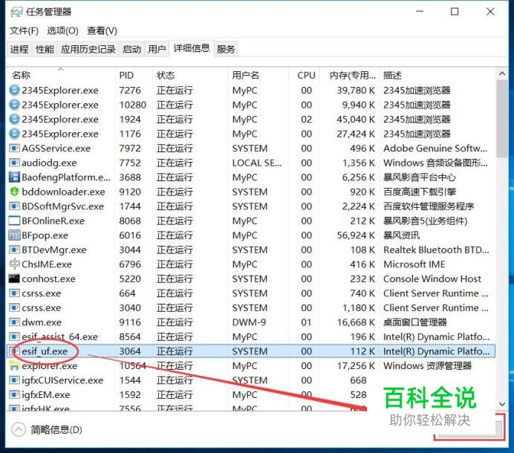514x453 pixels.
Task: Click the csrss.exe icon with PID 3040
Action: coord(14,307)
